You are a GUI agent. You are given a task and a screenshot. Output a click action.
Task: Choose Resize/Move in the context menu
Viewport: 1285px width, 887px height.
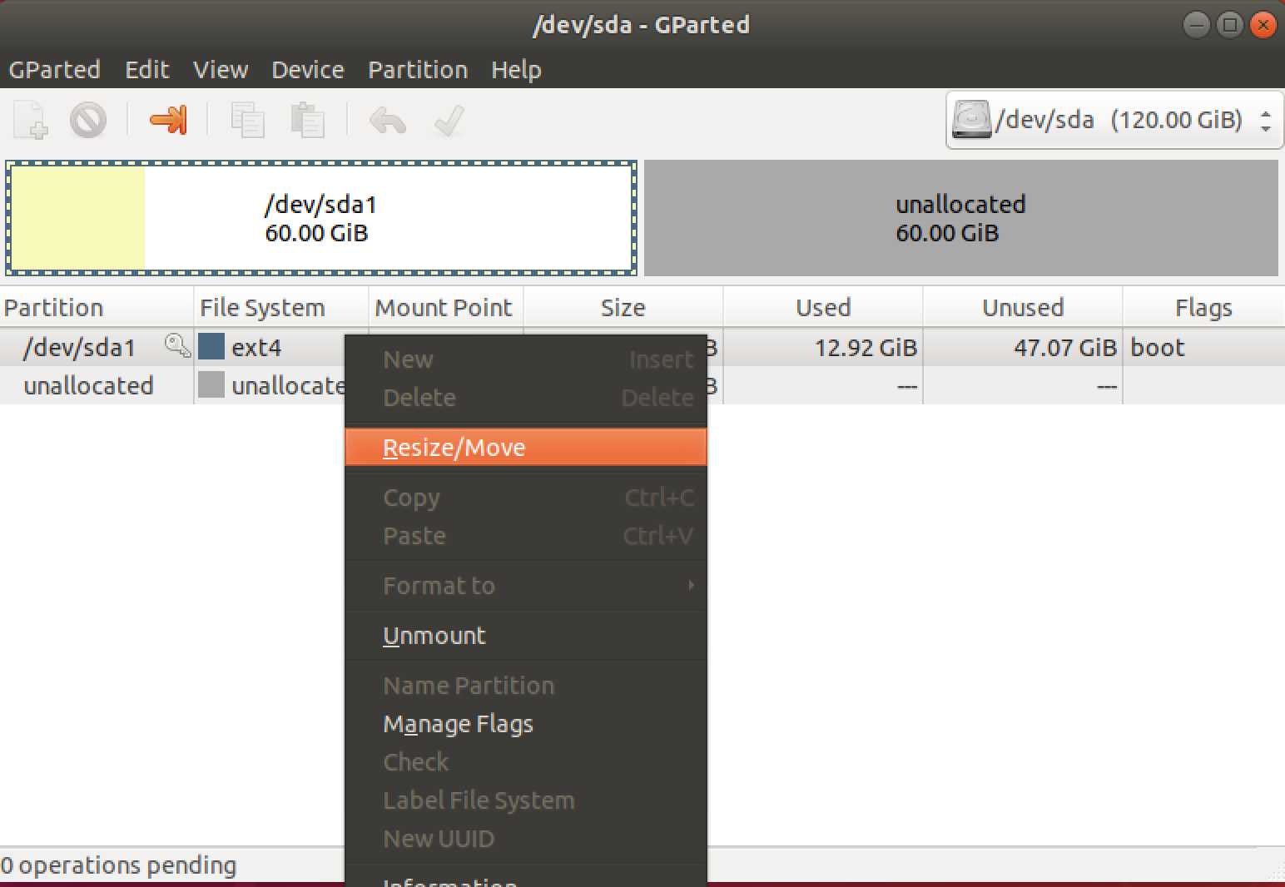(x=526, y=448)
